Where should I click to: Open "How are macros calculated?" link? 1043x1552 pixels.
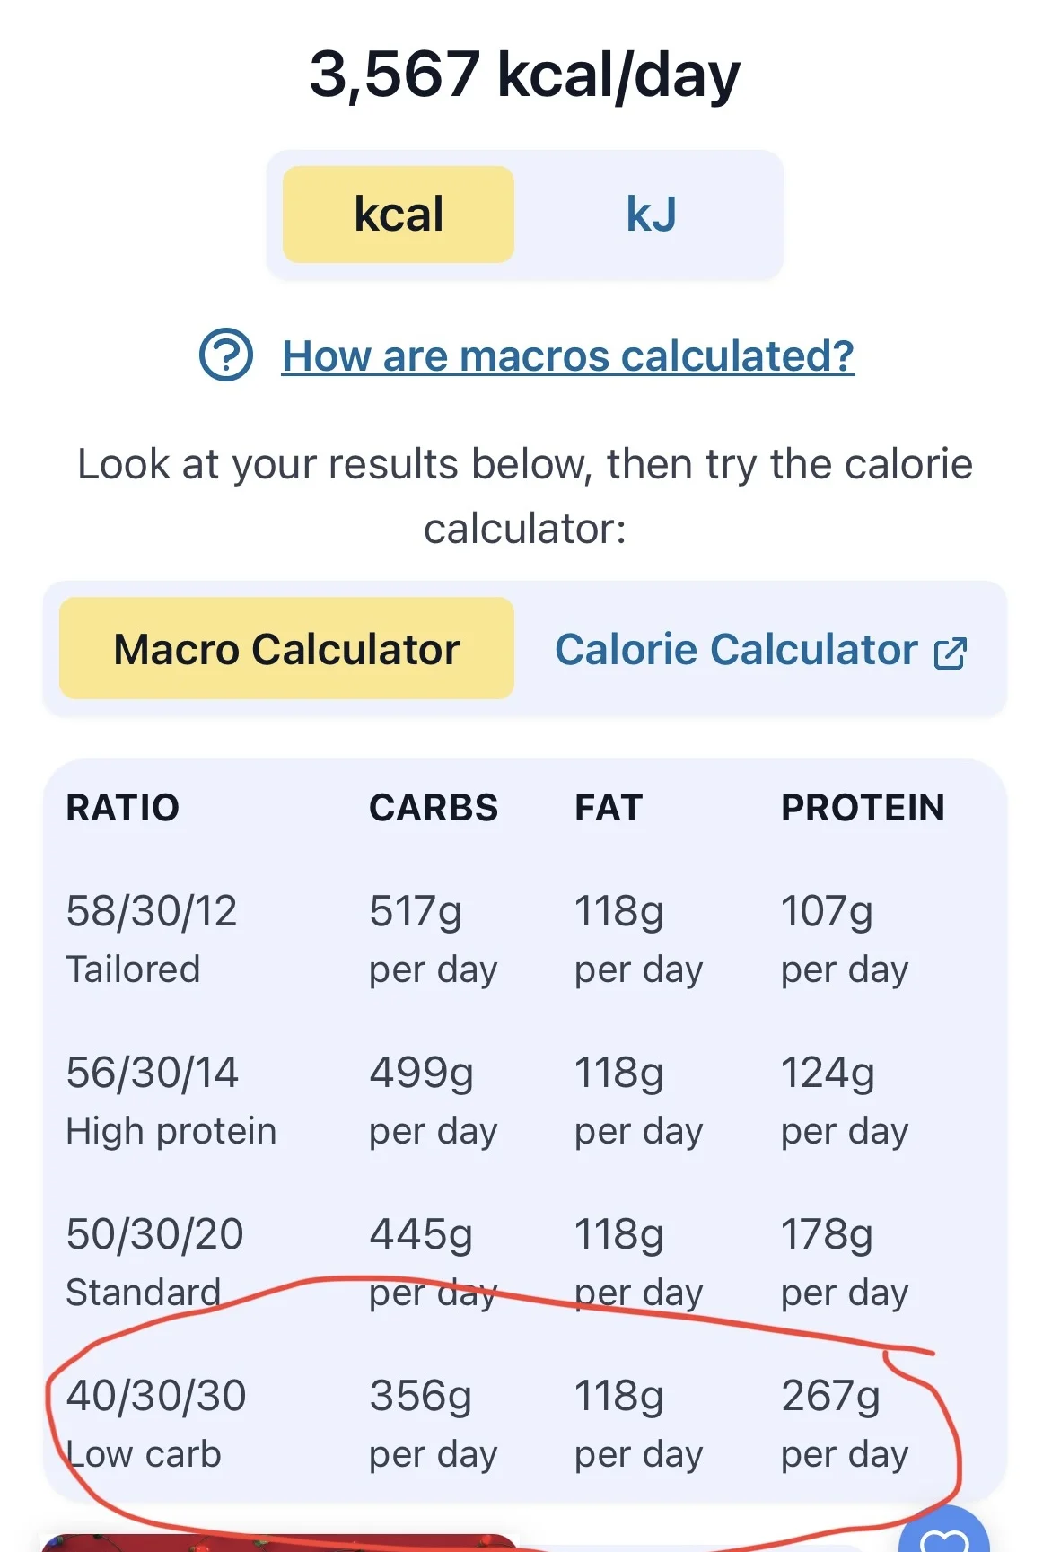567,355
